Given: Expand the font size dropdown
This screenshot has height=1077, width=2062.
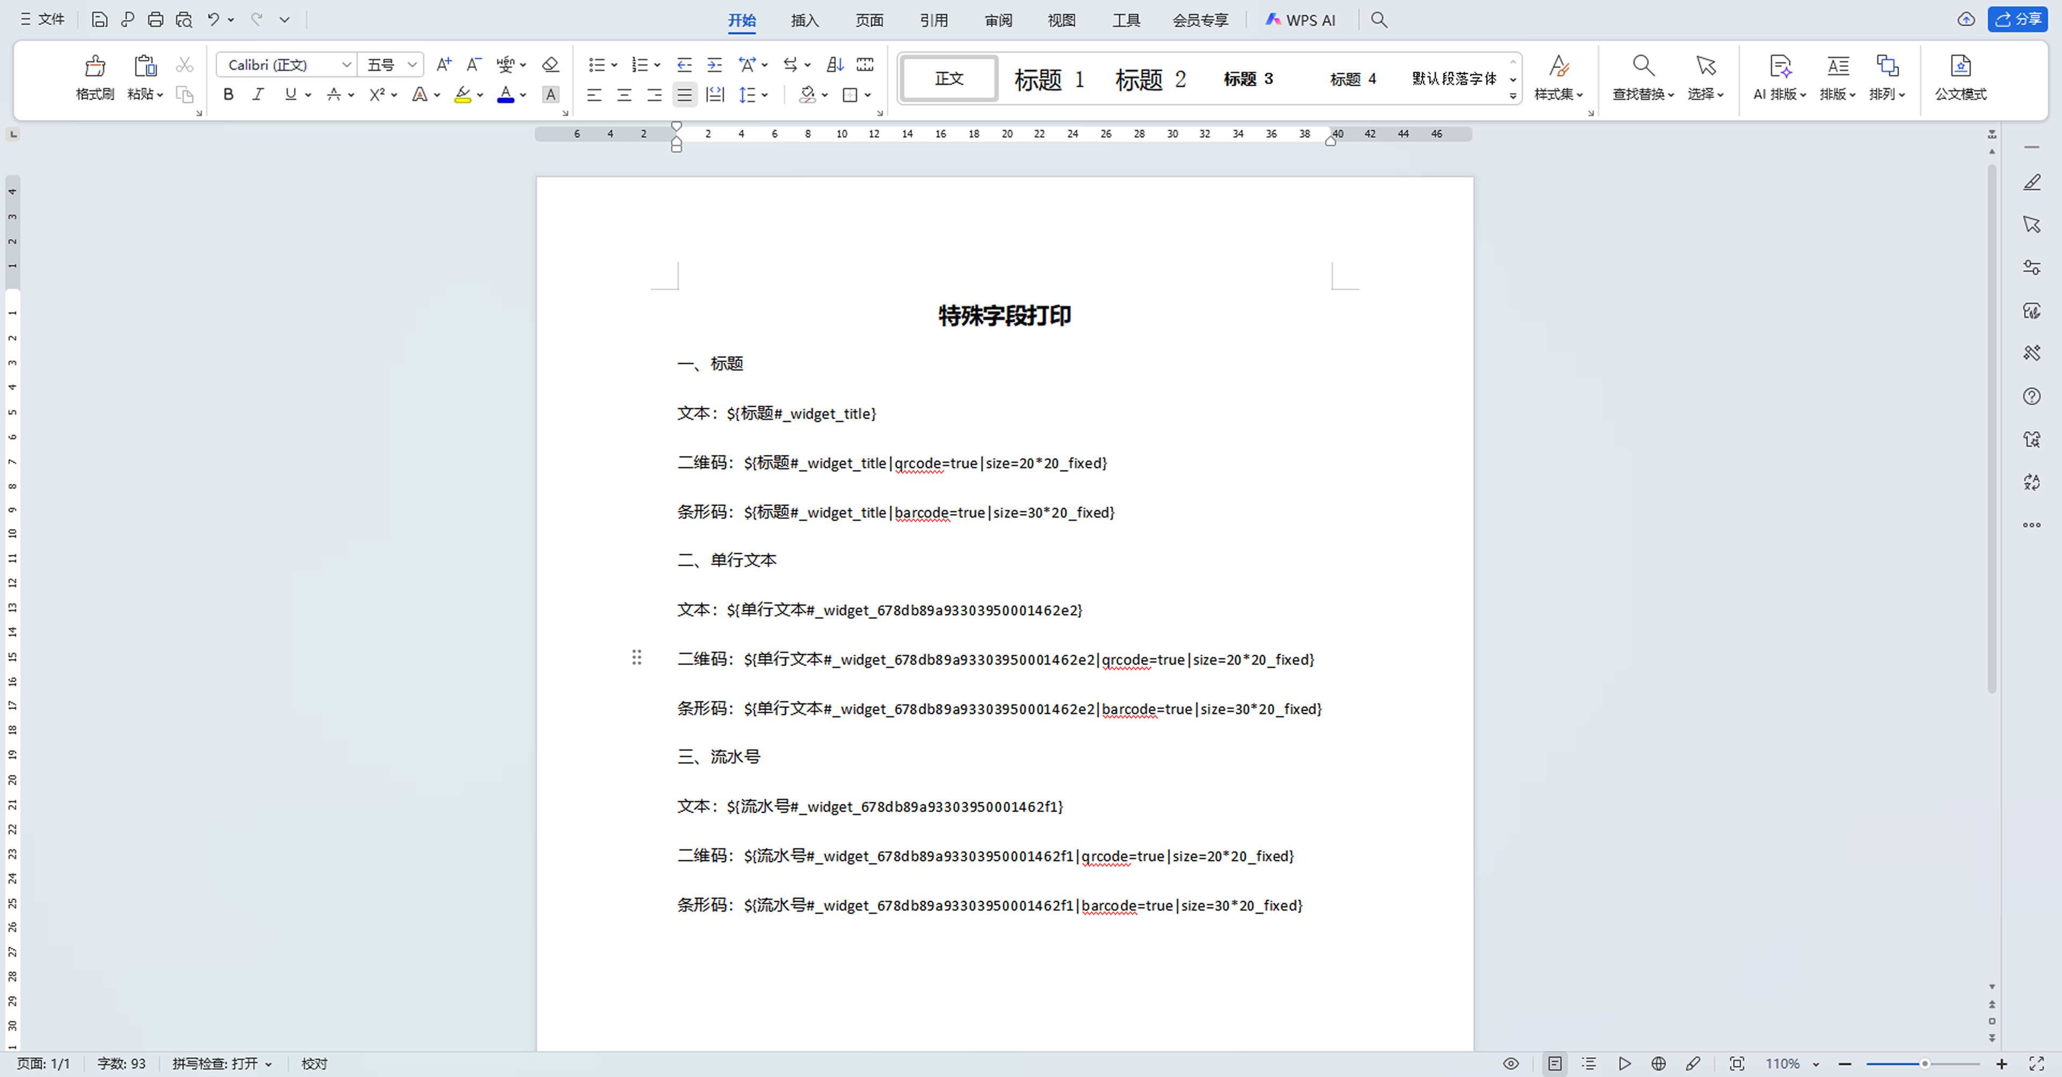Looking at the screenshot, I should [x=412, y=65].
